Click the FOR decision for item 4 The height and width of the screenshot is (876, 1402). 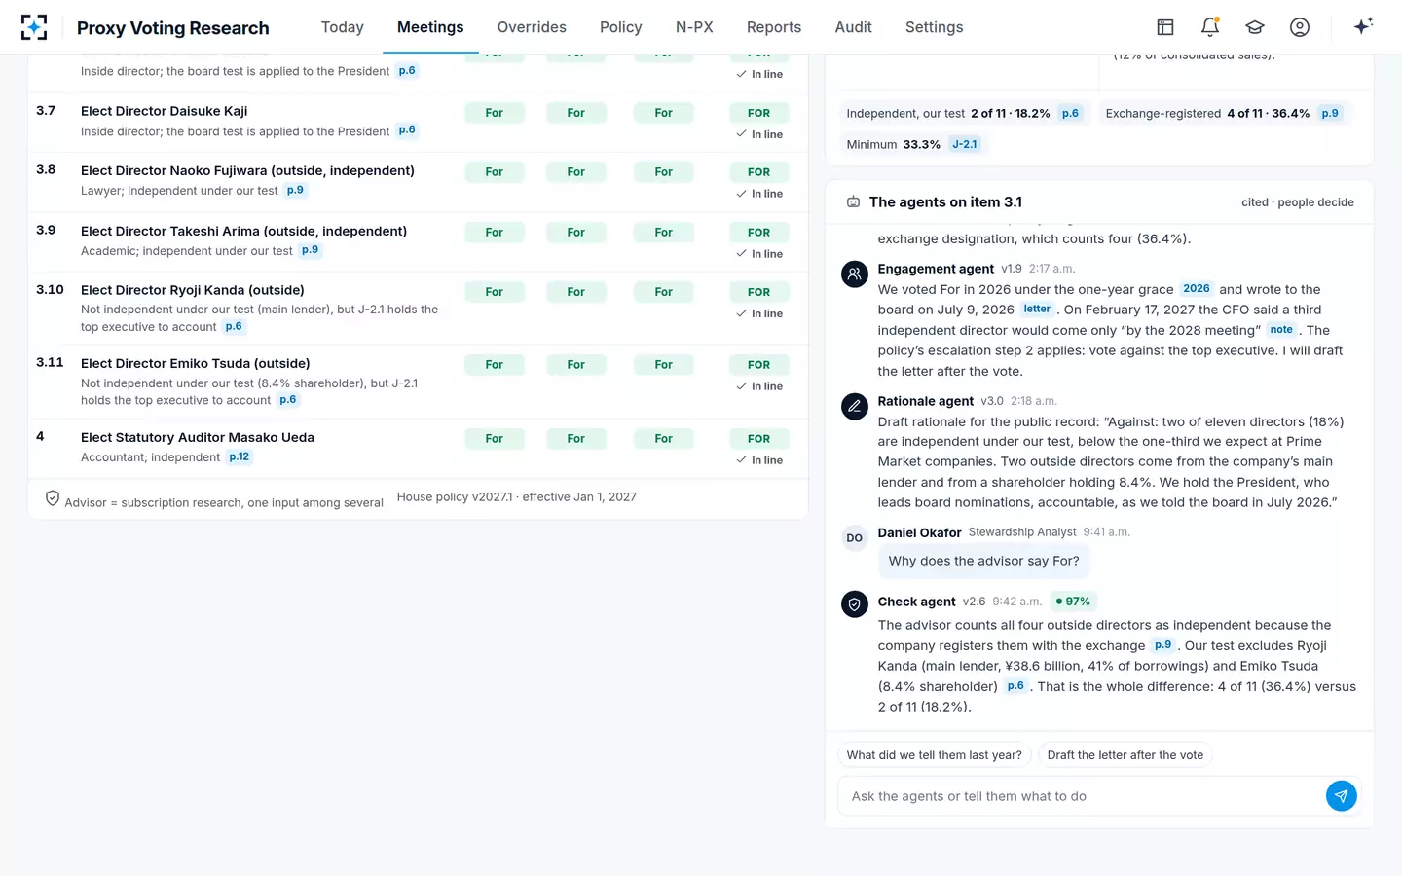(x=758, y=439)
